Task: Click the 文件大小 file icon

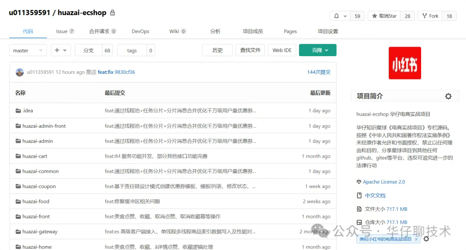Action: pyautogui.click(x=359, y=209)
